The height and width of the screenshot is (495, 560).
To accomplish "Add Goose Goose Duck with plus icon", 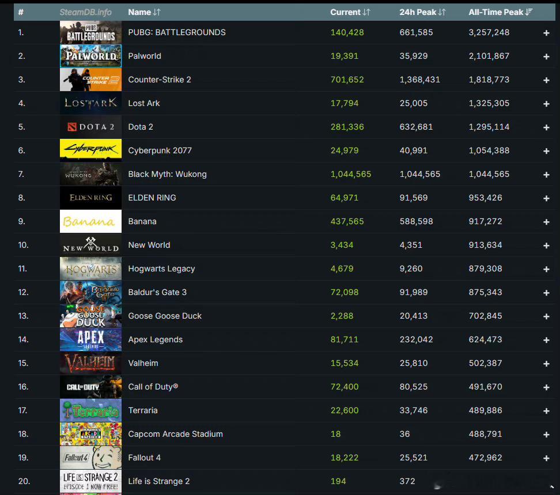I will click(x=546, y=316).
